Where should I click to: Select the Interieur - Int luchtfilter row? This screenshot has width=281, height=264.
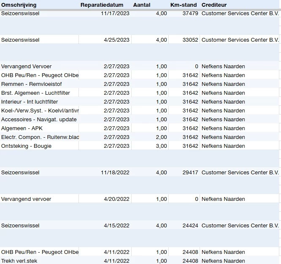(30, 102)
